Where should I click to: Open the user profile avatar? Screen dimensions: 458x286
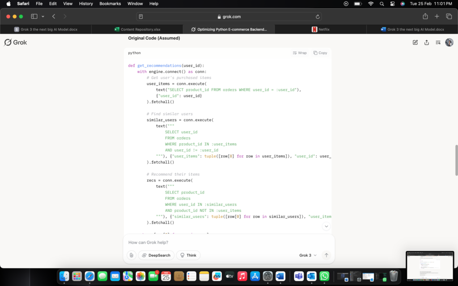click(449, 42)
